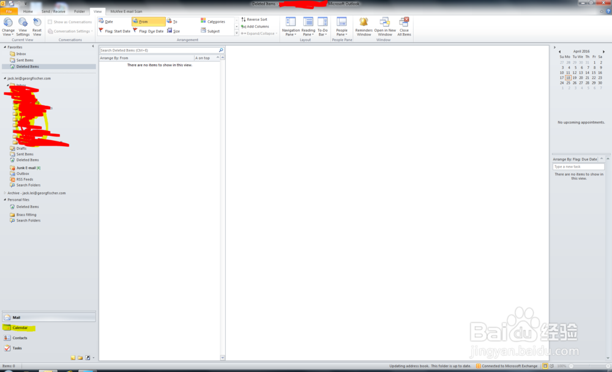The image size is (612, 372).
Task: Minimize the To-Do Bar
Action: [554, 47]
